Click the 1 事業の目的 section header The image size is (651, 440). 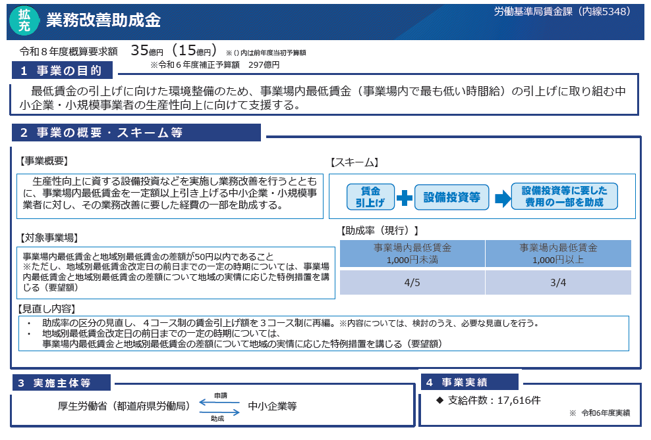point(62,70)
